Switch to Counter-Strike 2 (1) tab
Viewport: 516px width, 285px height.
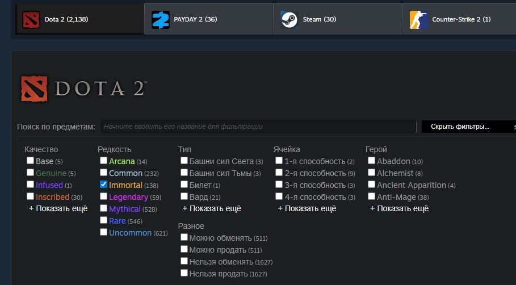459,19
